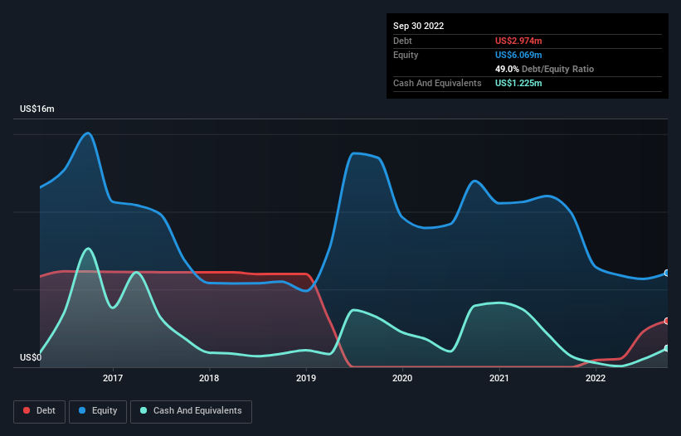Click the blue Equity end-point marker
Viewport: 681px width, 436px height.
click(x=667, y=273)
